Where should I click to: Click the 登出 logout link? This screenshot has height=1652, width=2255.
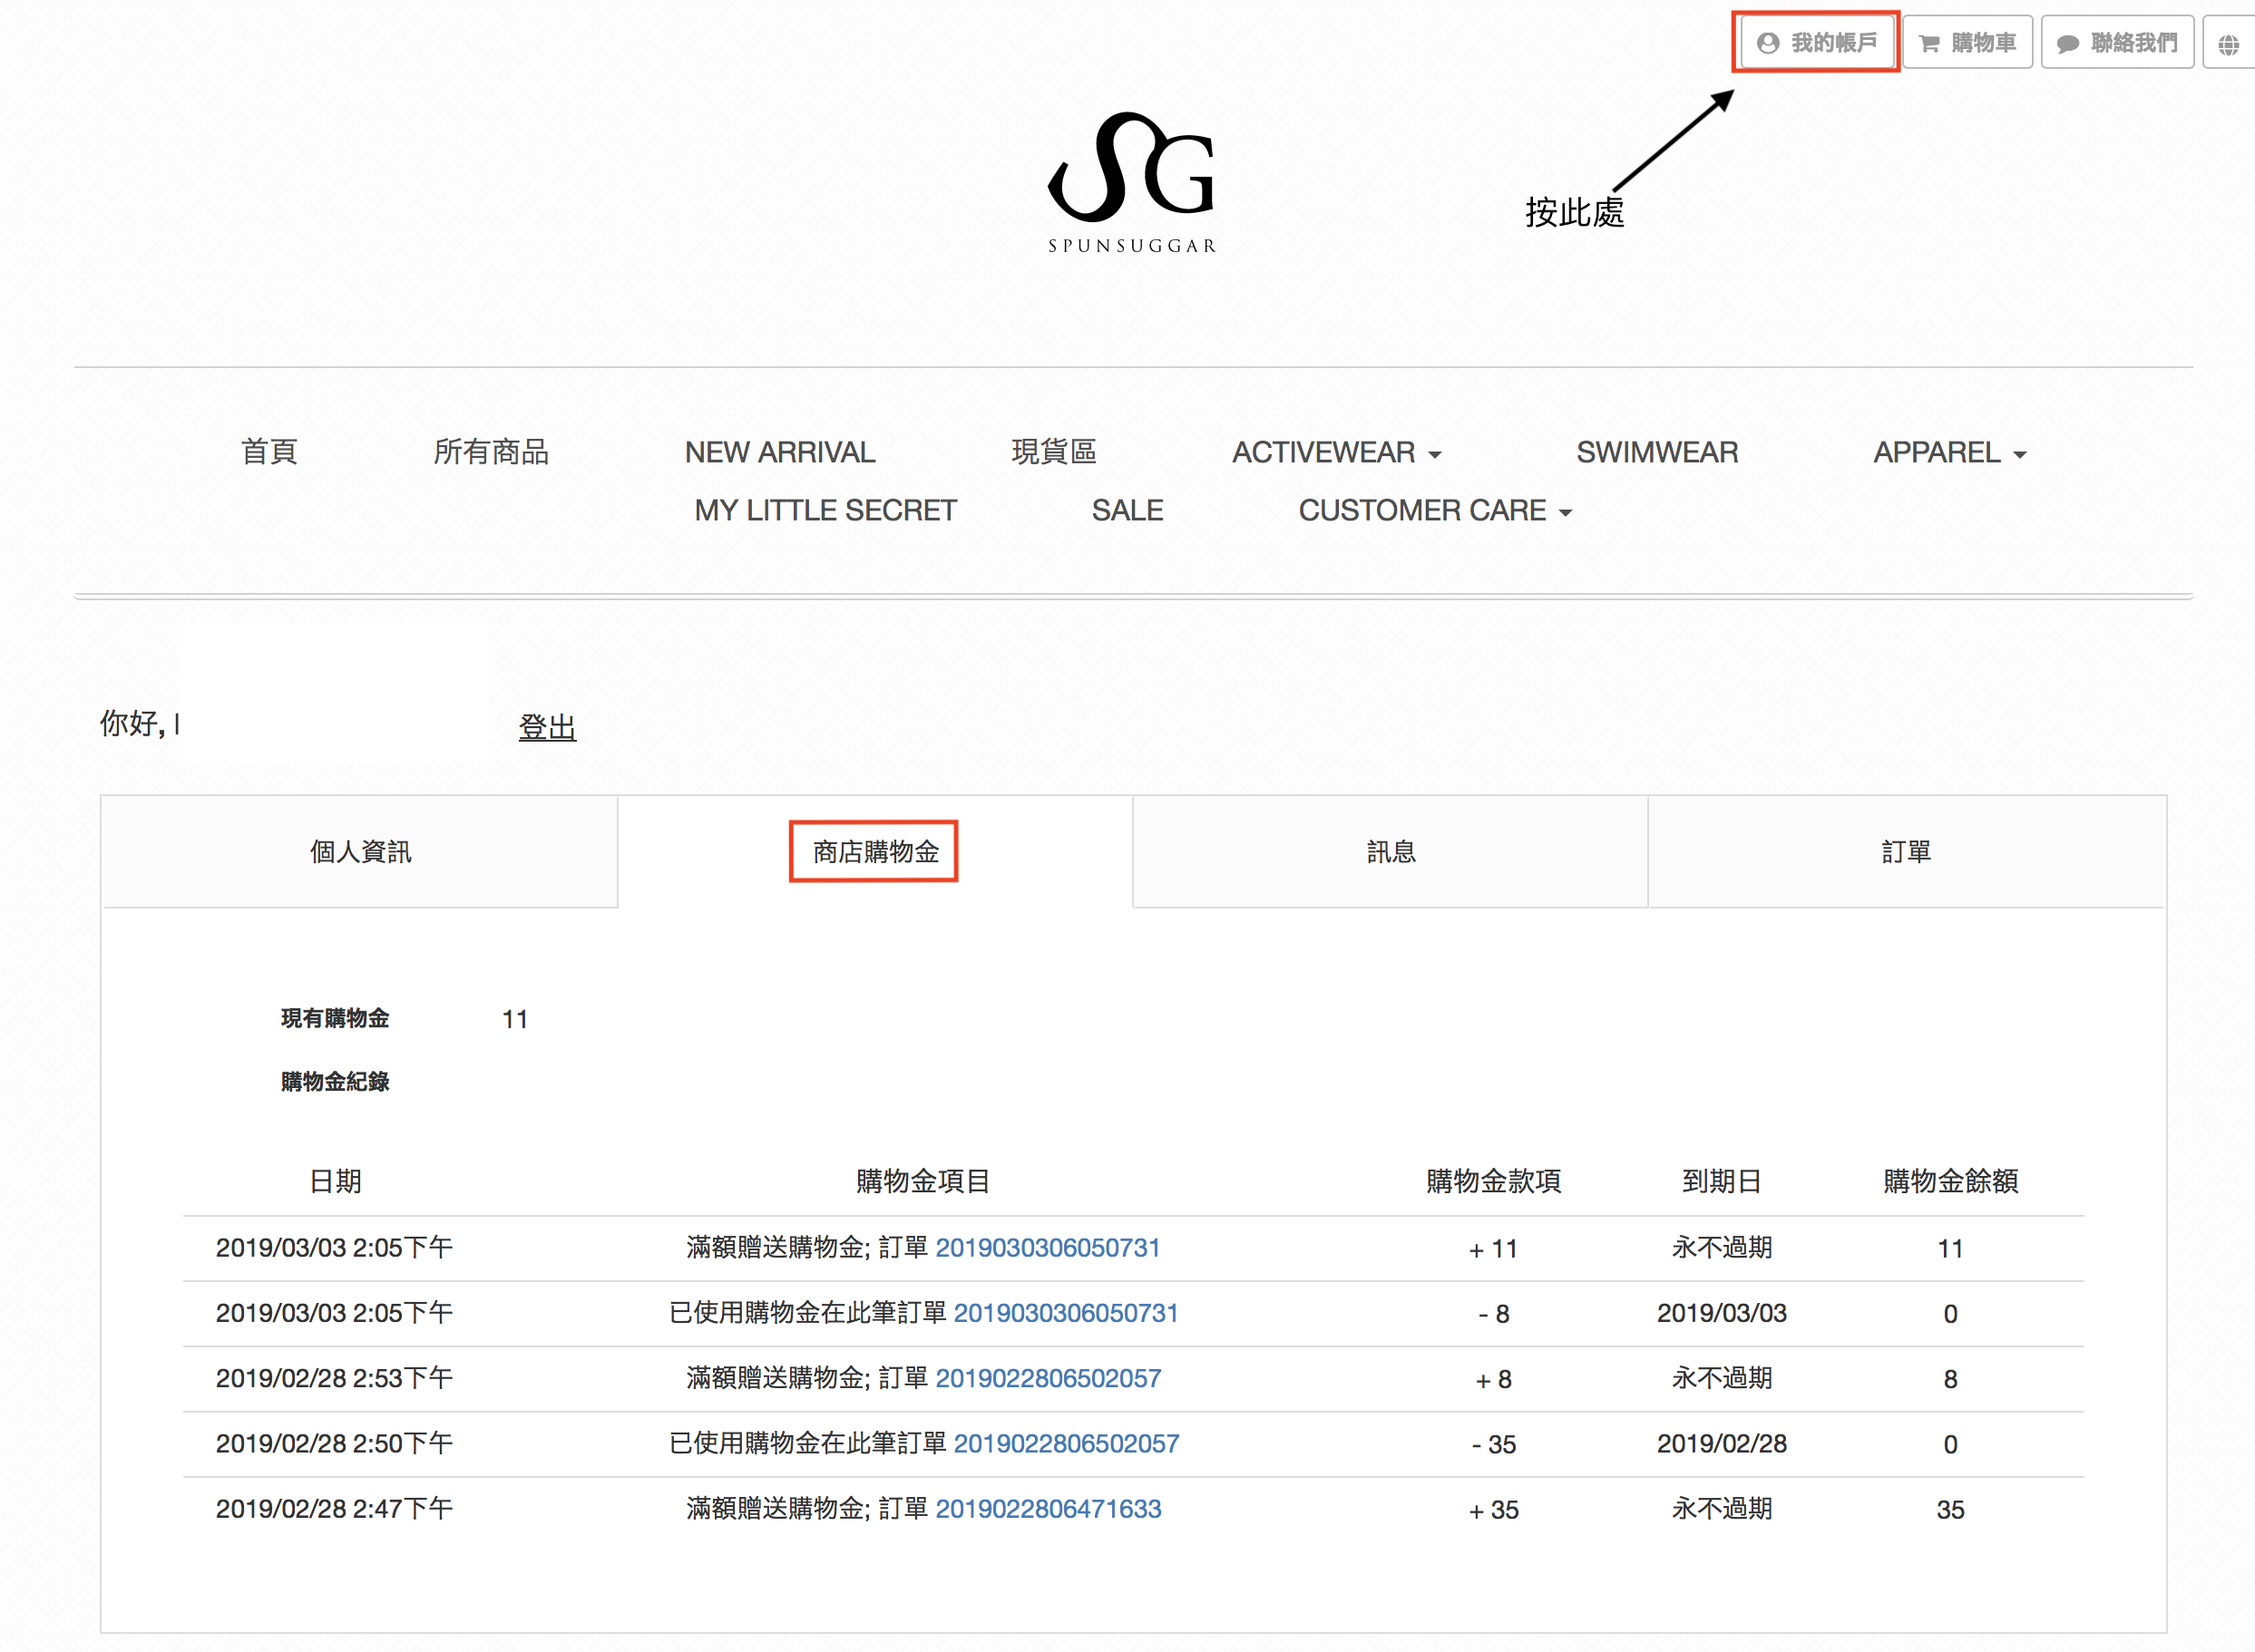547,727
